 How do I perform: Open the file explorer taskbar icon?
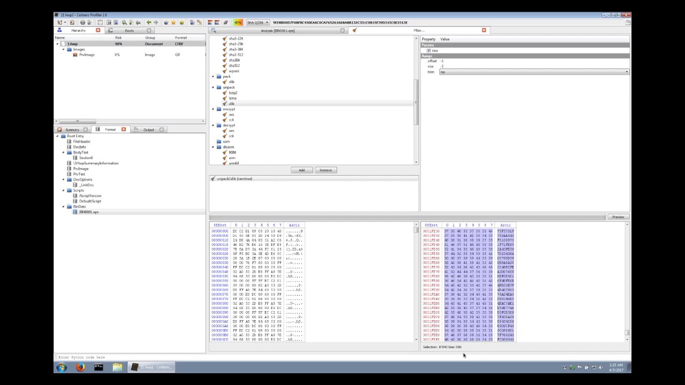117,367
